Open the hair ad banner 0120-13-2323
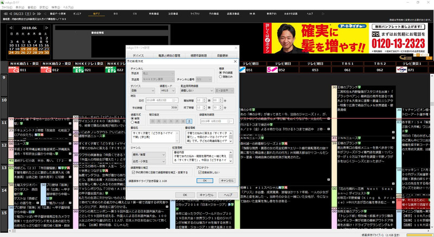 pos(346,38)
